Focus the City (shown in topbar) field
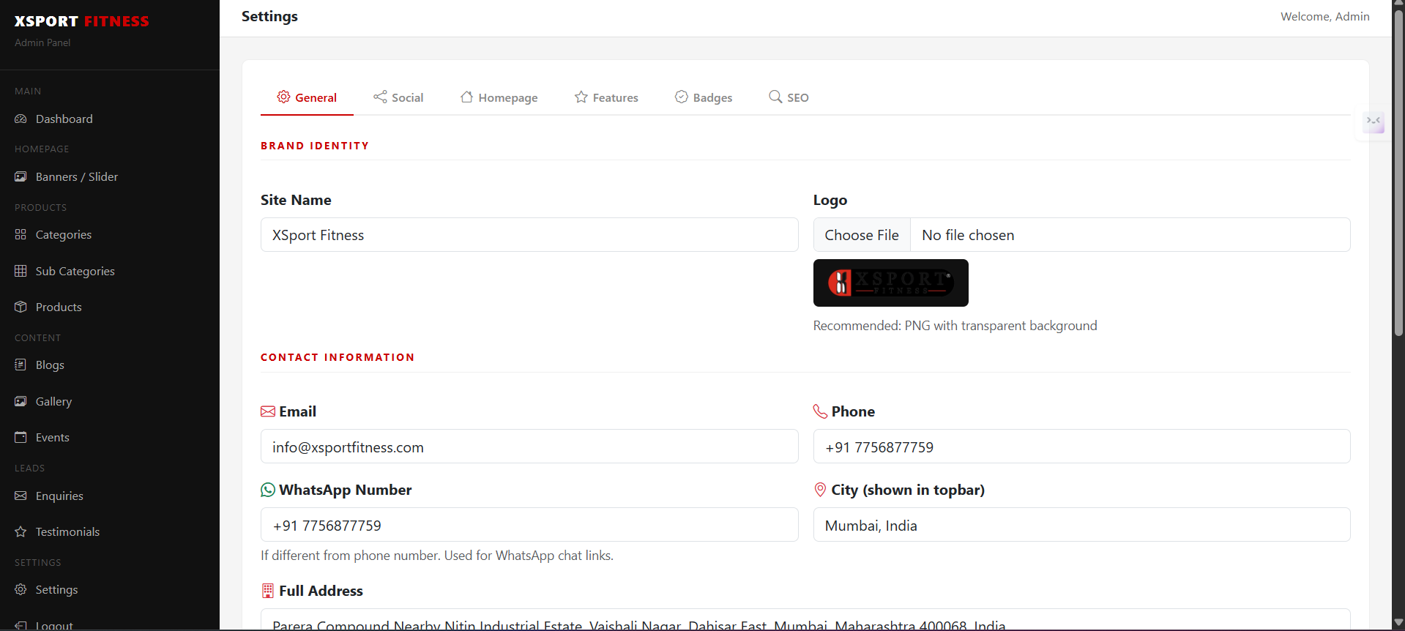This screenshot has height=631, width=1405. tap(1081, 525)
